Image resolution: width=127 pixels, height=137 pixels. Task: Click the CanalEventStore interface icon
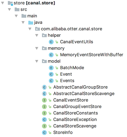click(44, 100)
